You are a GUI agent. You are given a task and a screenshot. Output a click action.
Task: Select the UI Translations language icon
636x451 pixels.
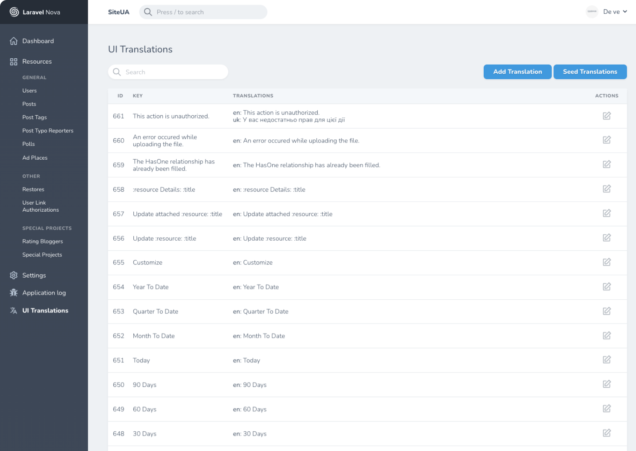pos(13,311)
